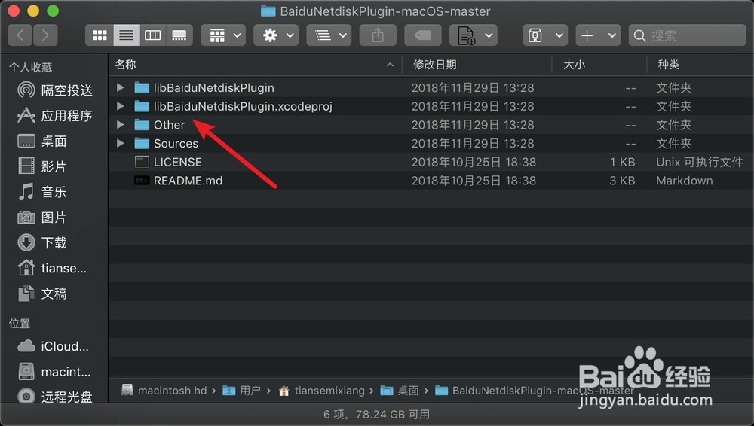Select the Sources folder icon
The height and width of the screenshot is (426, 754).
pos(142,143)
